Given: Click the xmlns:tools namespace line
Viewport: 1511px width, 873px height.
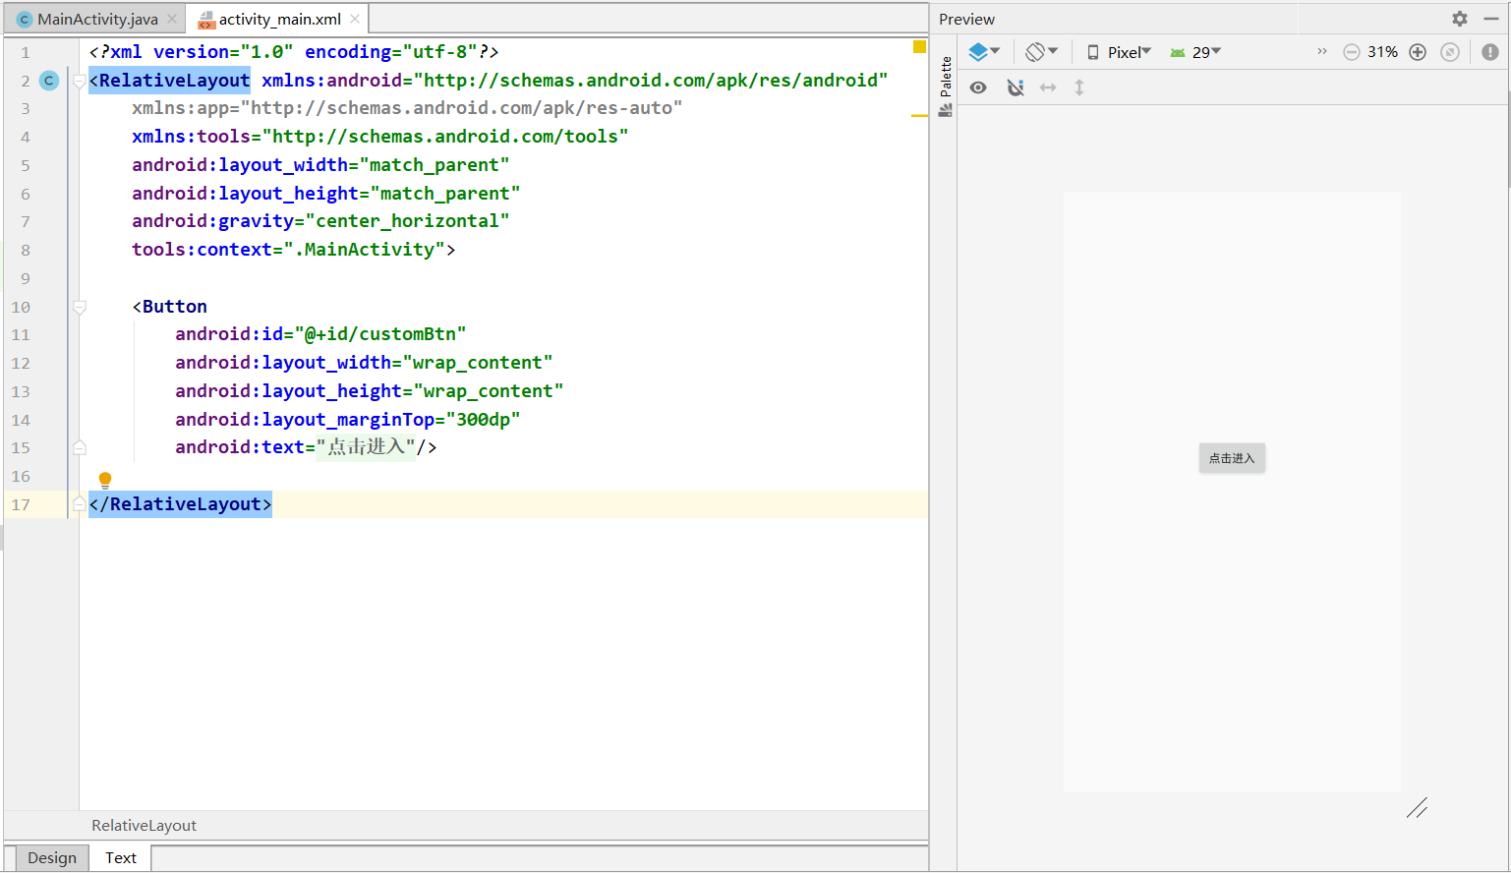Looking at the screenshot, I should point(380,137).
